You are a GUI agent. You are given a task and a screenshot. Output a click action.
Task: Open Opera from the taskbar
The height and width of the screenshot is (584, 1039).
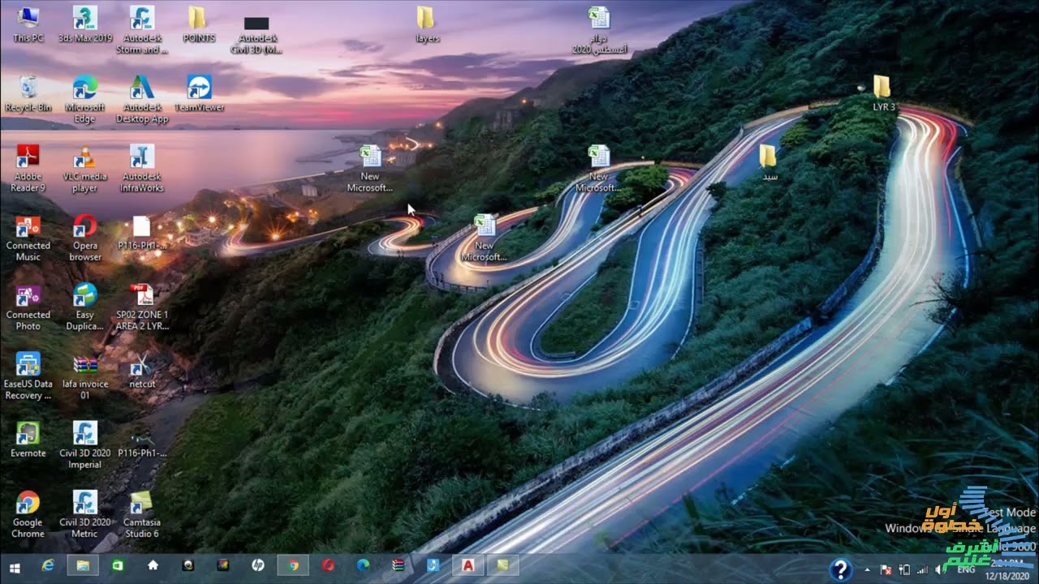pyautogui.click(x=328, y=565)
